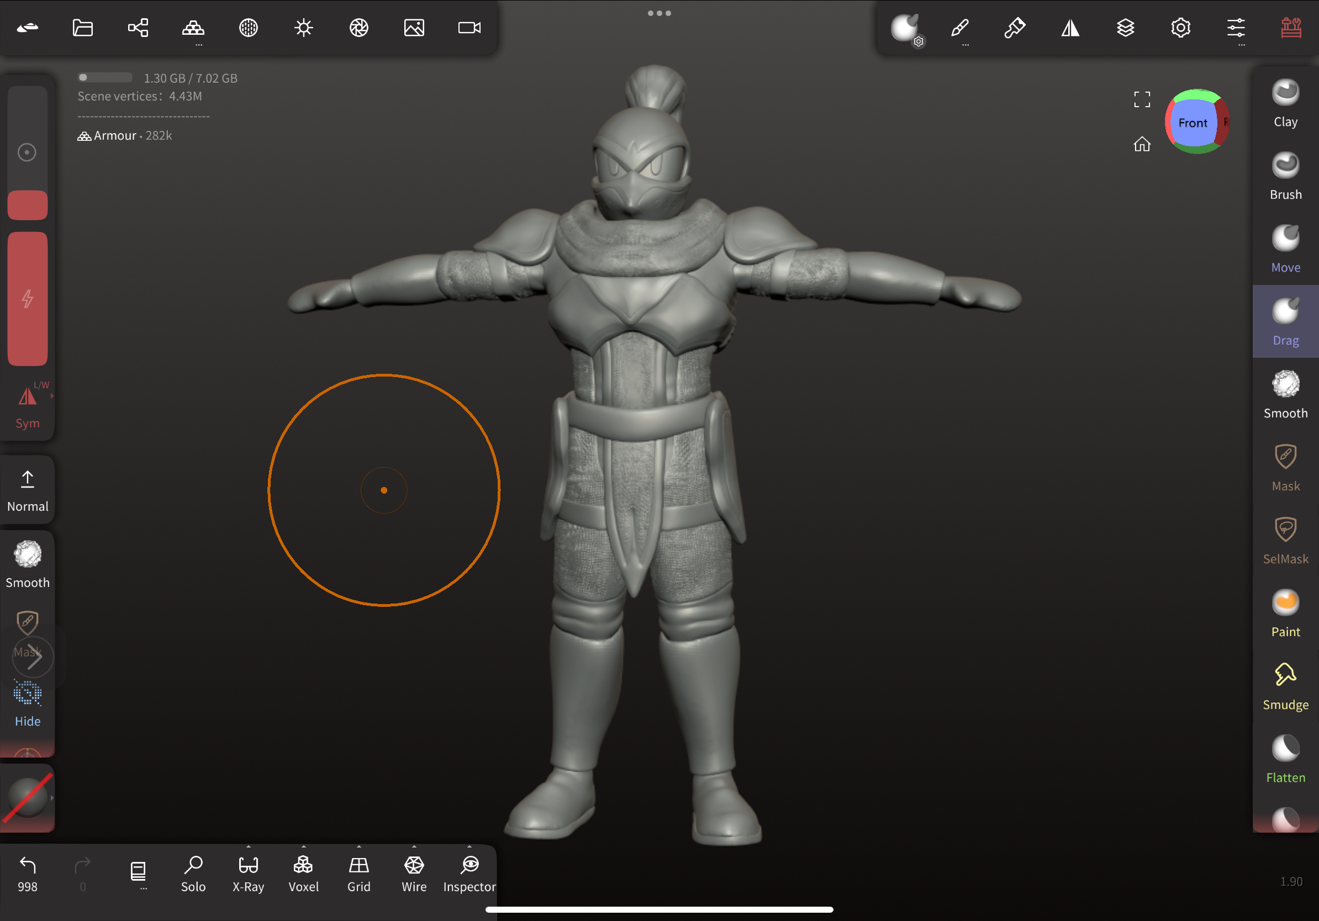
Task: Open the red toolbox icon menu
Action: click(1291, 28)
